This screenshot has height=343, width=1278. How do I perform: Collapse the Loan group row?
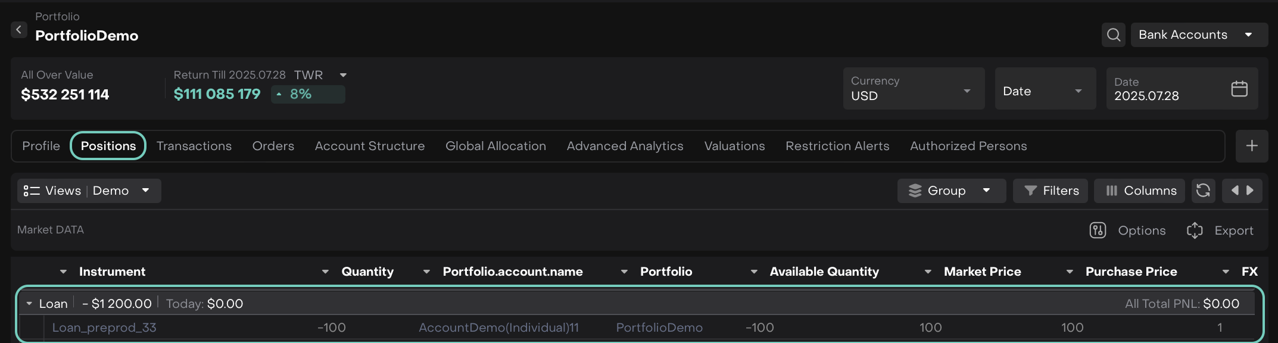[29, 304]
